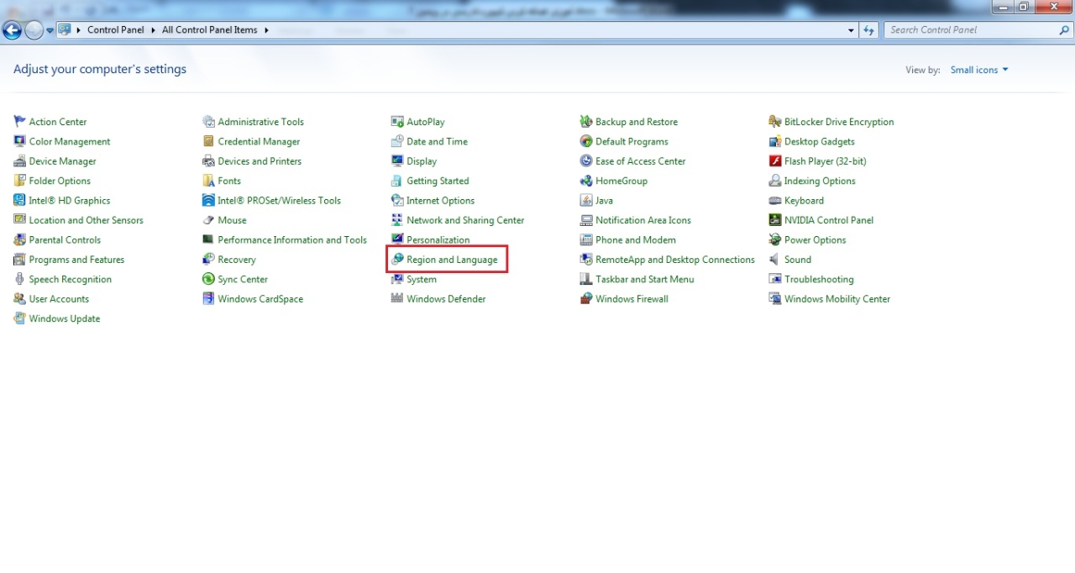
Task: Click the Device Manager icon
Action: point(19,161)
